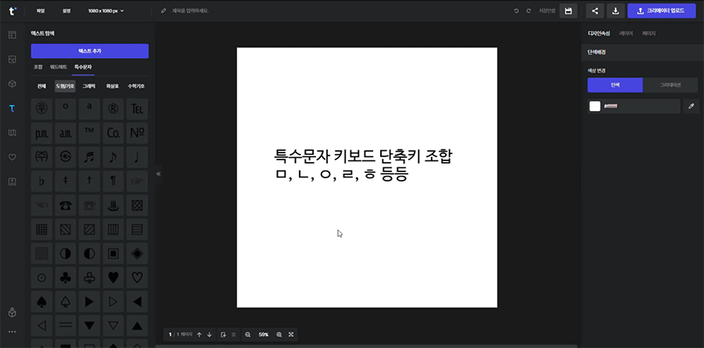Click the 텍스트 추가 button
Screen dimensions: 704x348
point(89,51)
